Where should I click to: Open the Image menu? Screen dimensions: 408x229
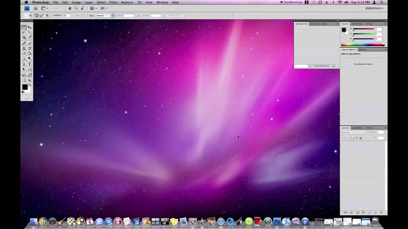tap(76, 2)
